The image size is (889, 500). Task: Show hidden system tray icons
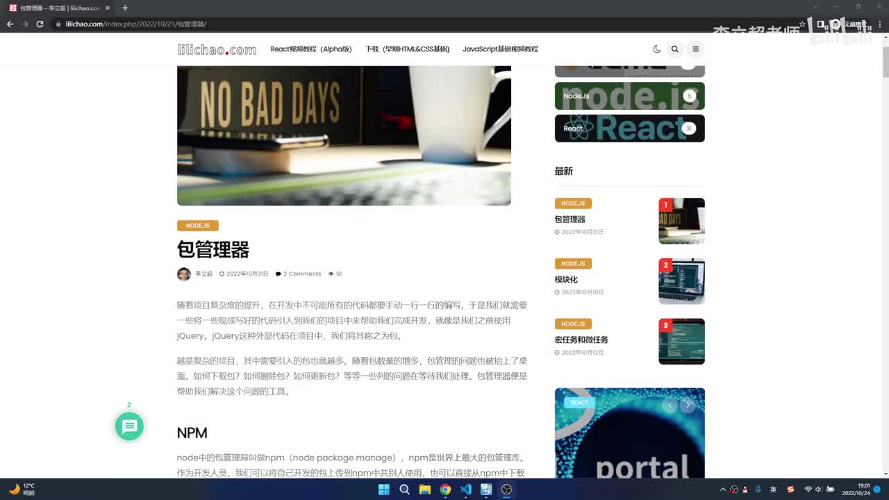pyautogui.click(x=722, y=490)
